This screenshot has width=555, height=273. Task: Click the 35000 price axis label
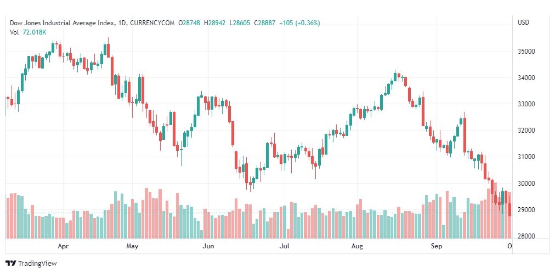[x=526, y=52]
